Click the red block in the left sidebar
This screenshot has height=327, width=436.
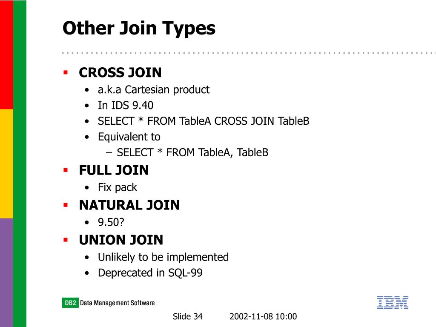click(x=6, y=54)
